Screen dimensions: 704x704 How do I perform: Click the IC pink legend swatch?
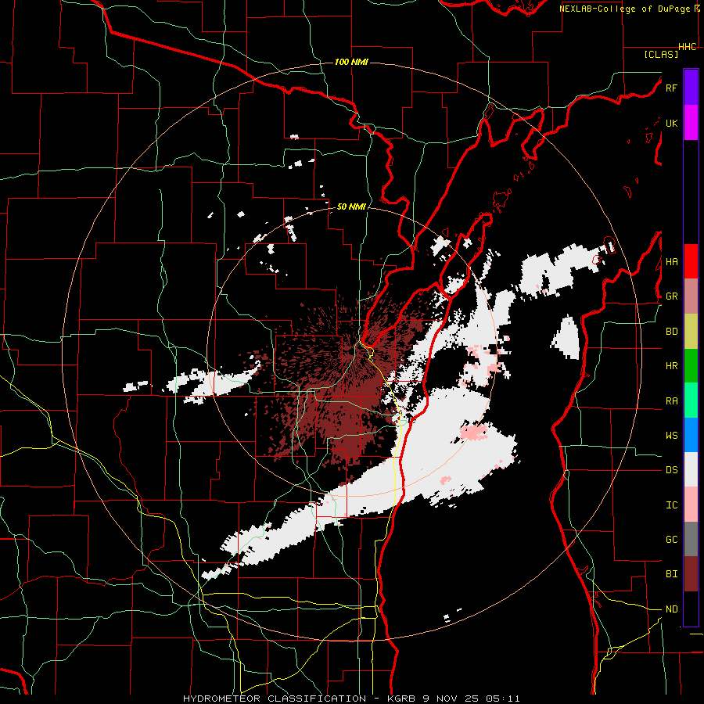point(691,505)
